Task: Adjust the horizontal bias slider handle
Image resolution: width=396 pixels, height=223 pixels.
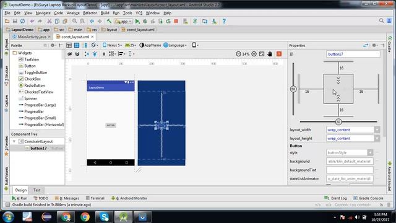Action: (338, 121)
